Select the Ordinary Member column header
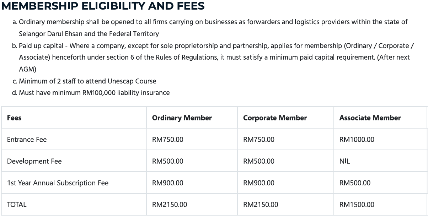 [182, 118]
